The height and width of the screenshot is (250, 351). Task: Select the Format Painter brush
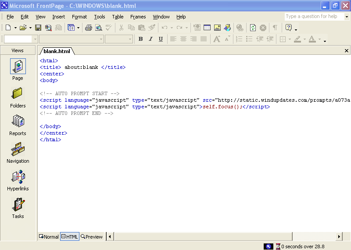click(151, 28)
